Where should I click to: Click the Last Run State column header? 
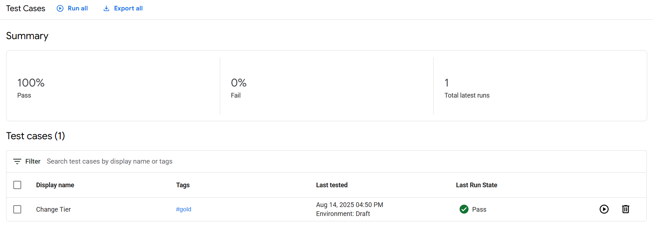tap(477, 185)
